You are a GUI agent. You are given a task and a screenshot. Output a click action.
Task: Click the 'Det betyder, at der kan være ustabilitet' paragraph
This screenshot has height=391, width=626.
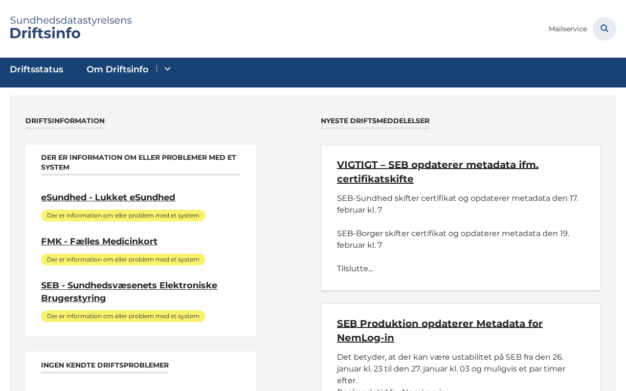pos(451,369)
